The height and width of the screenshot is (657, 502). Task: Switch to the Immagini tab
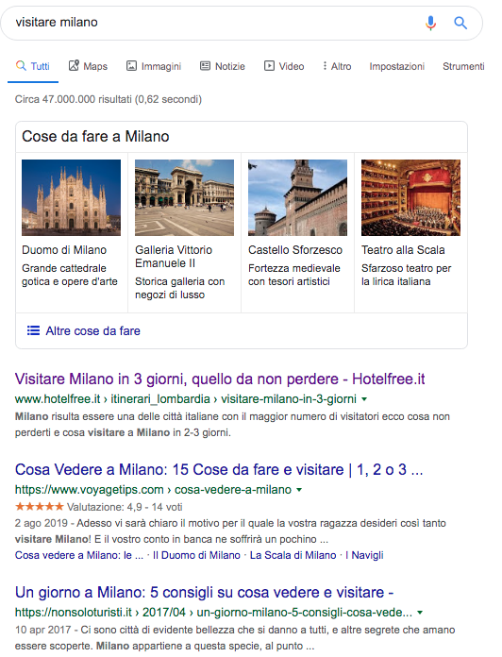point(154,66)
